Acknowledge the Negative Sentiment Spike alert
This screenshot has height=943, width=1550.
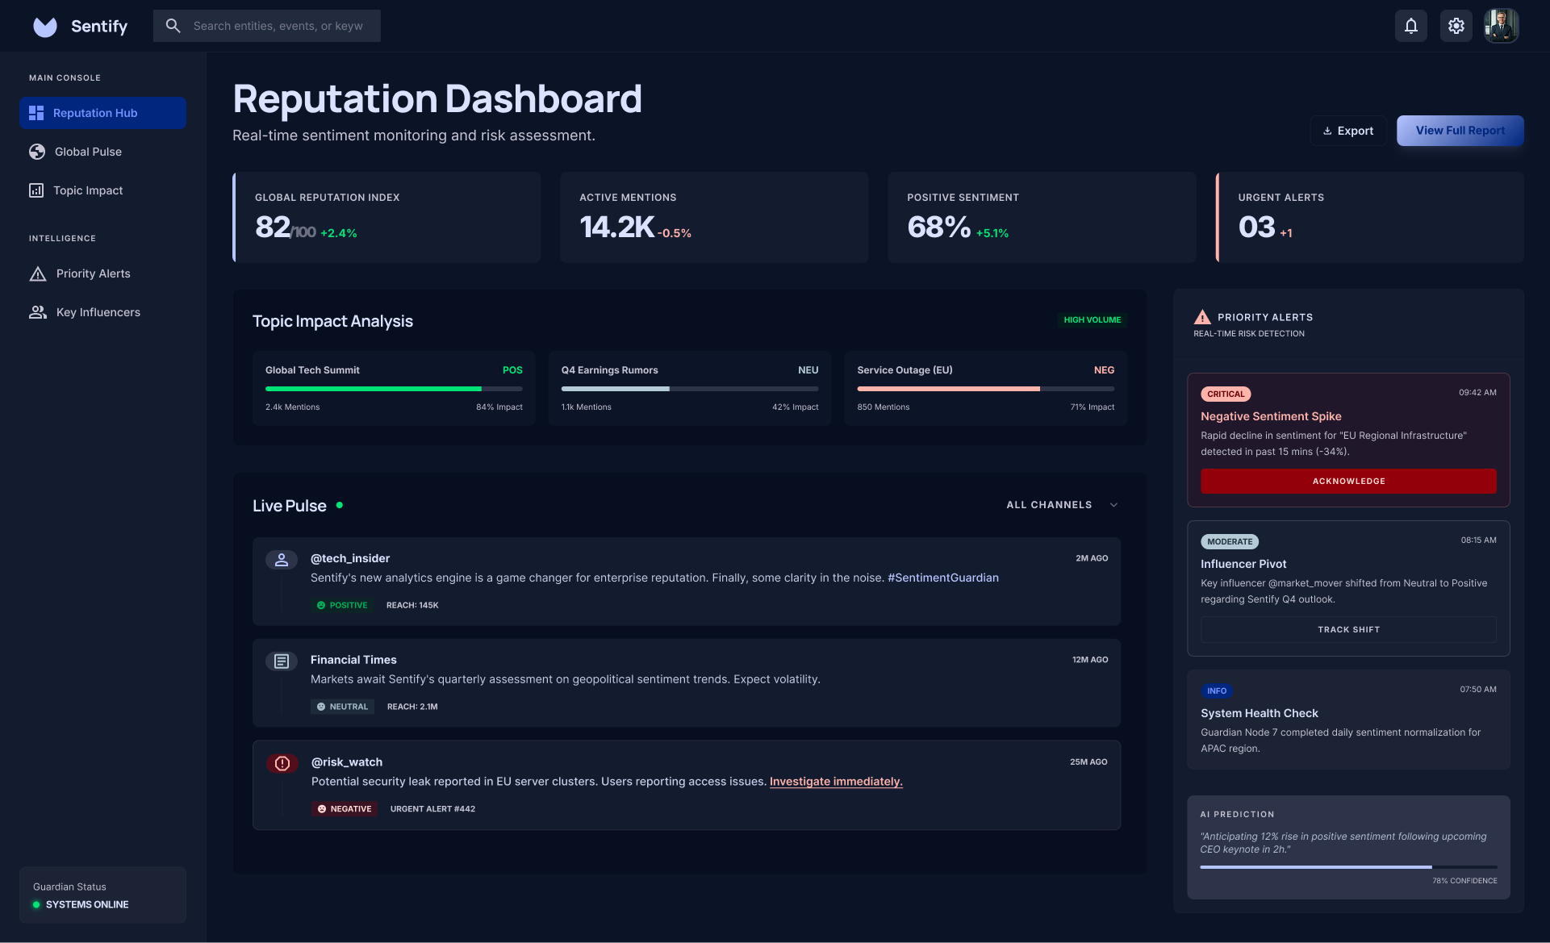pos(1348,481)
